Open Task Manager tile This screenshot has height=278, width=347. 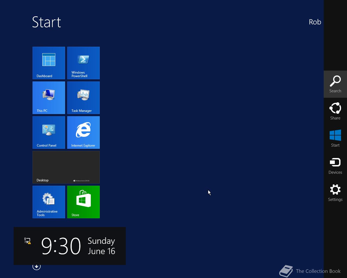tap(83, 98)
